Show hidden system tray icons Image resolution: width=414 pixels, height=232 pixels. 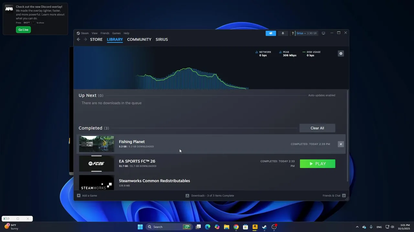point(357,227)
